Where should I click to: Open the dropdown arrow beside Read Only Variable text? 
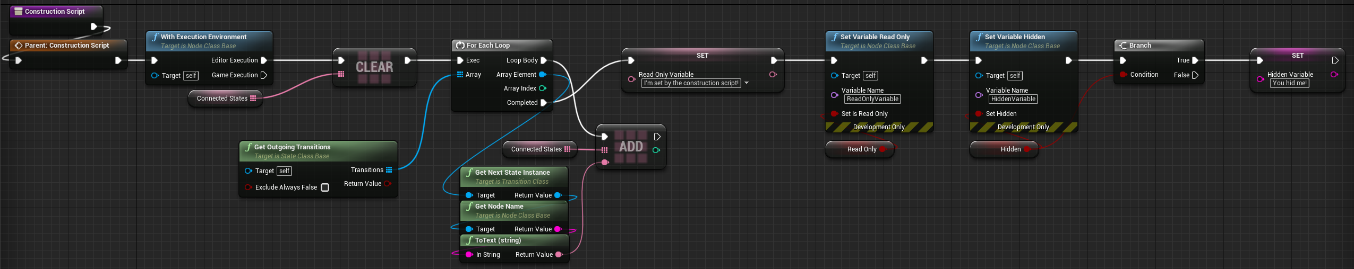tap(747, 83)
